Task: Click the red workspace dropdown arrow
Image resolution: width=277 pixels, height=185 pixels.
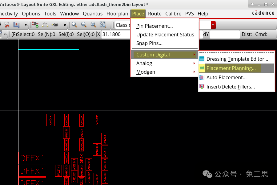Action: coord(213,25)
